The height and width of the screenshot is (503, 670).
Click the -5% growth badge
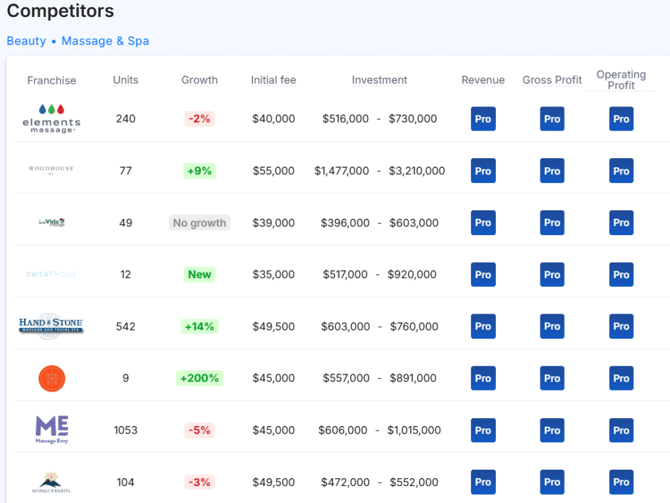pos(200,430)
